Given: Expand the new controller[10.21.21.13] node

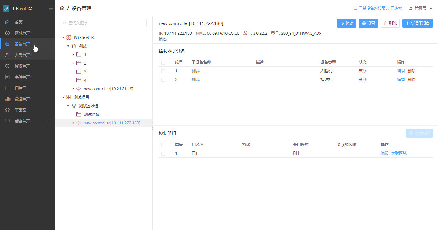Looking at the screenshot, I should pyautogui.click(x=73, y=89).
